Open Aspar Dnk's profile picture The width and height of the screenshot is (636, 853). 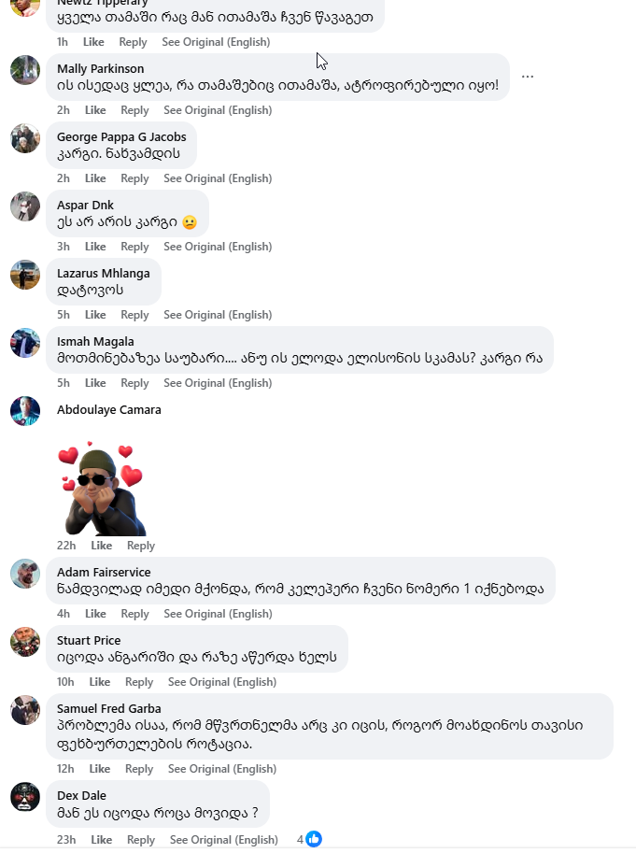pyautogui.click(x=25, y=206)
